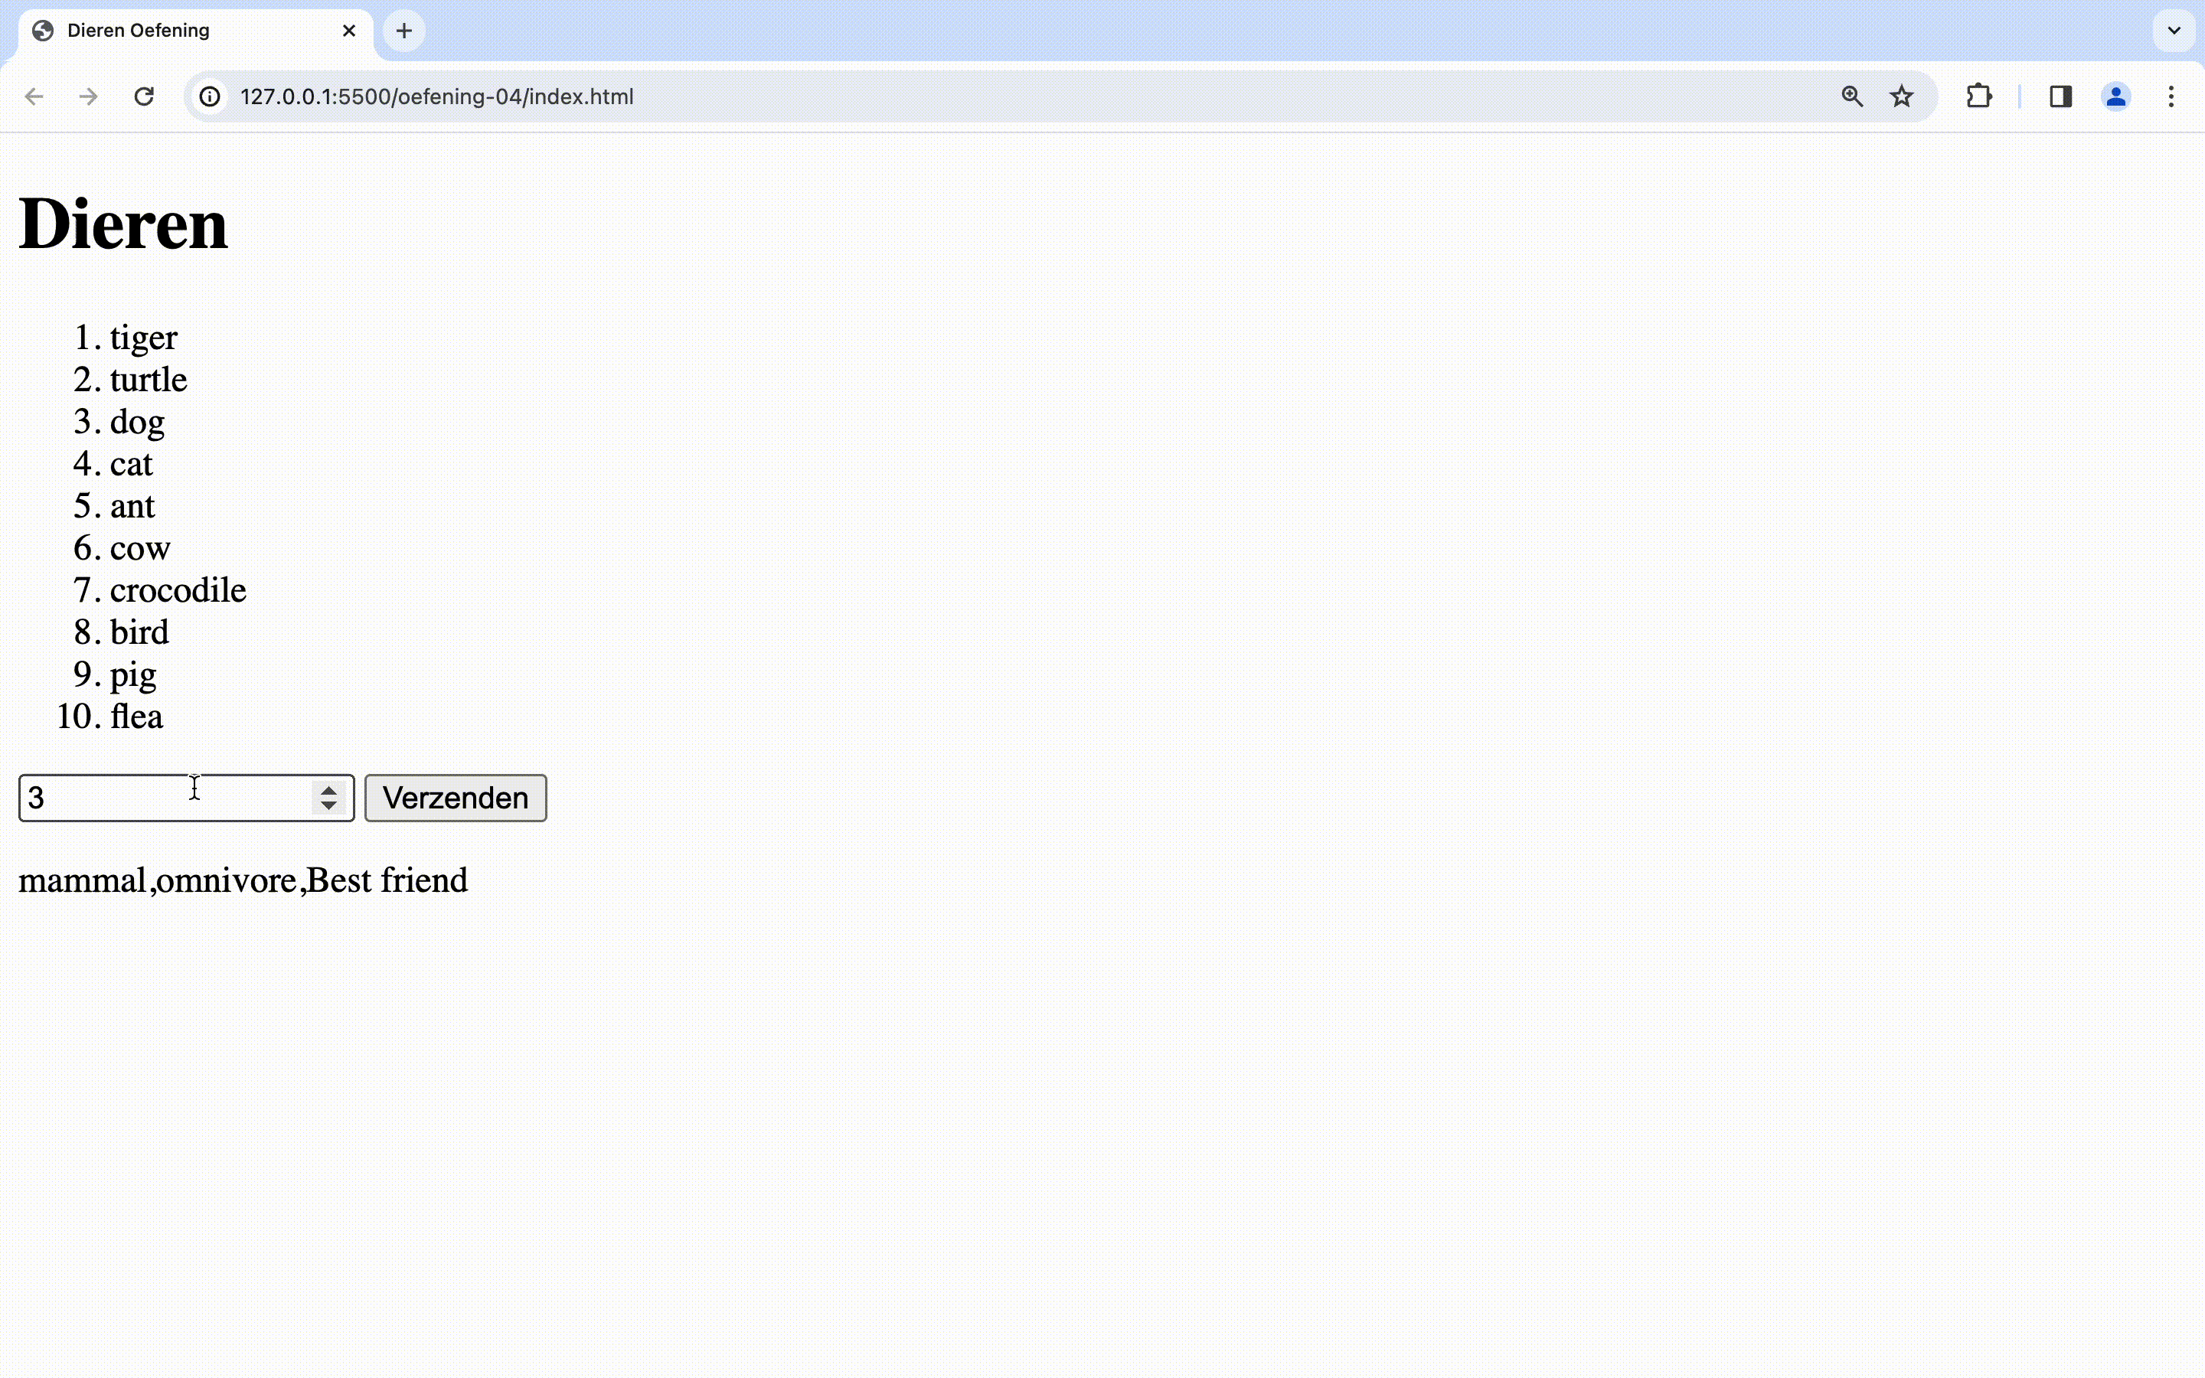
Task: Click list item cat
Action: click(x=131, y=464)
